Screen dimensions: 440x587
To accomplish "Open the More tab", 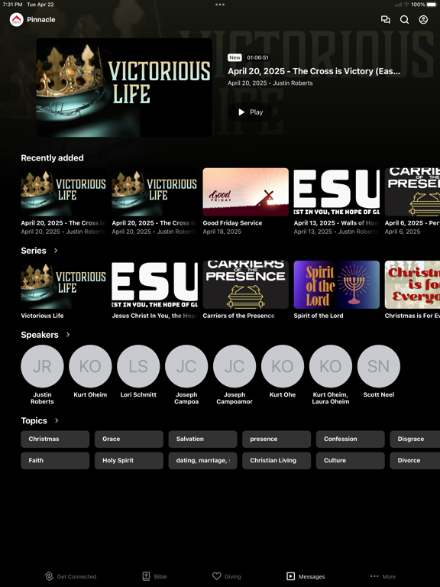I will [x=383, y=576].
